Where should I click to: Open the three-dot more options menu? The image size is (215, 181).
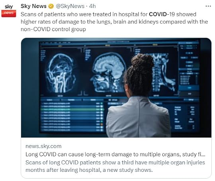pos(208,6)
